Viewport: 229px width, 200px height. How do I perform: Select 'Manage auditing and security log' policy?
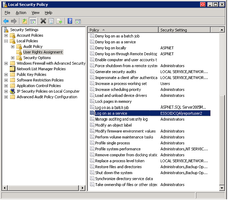click(x=121, y=119)
